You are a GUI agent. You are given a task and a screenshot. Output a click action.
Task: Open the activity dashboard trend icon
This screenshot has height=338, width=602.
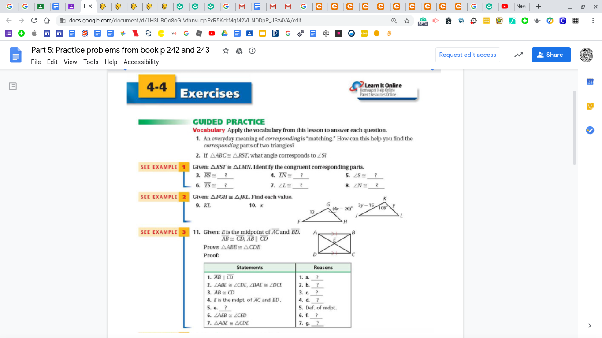pos(519,55)
